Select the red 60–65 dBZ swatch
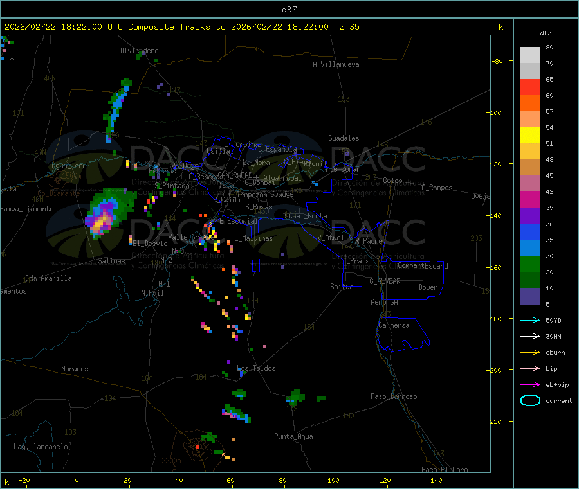 tap(530, 87)
